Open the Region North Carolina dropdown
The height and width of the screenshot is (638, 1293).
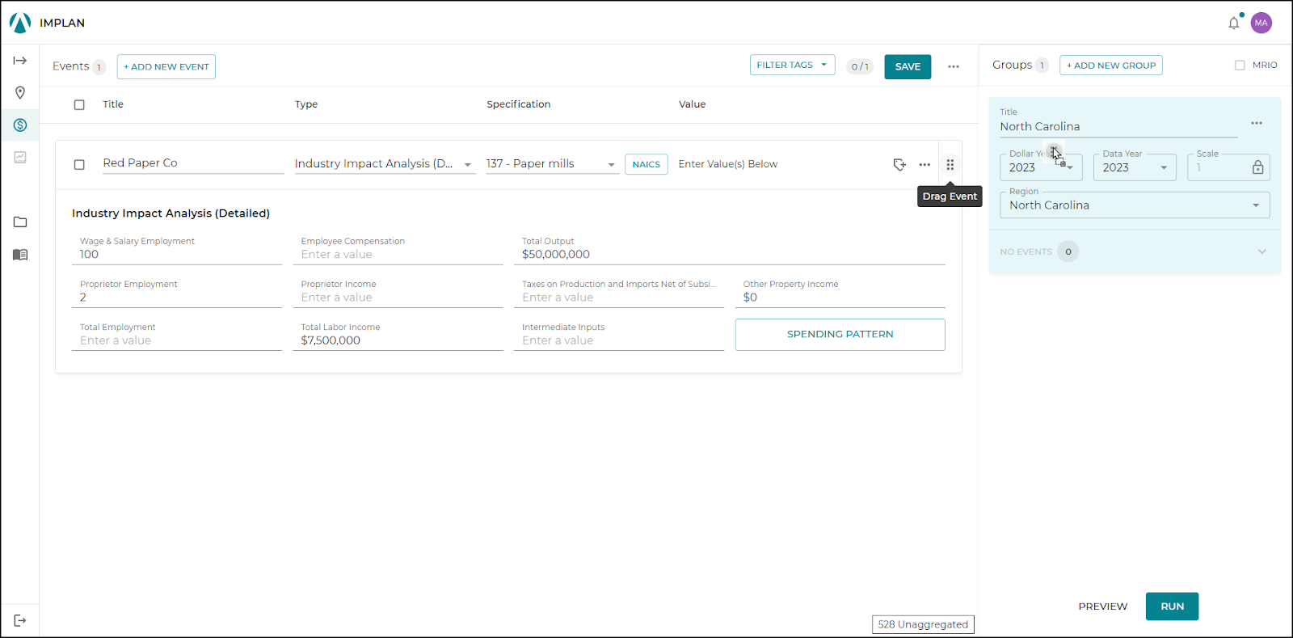1135,205
